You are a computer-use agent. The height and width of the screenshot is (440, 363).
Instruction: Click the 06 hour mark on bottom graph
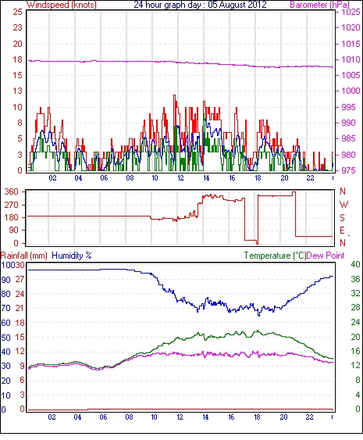(103, 417)
